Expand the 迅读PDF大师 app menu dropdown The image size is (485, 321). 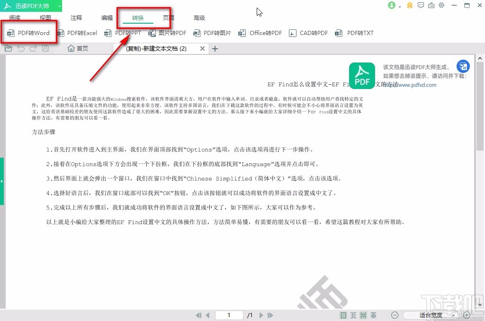click(59, 6)
